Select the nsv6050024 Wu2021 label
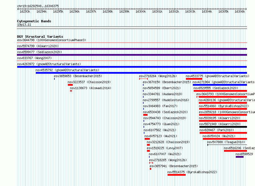Image resolution: width=255 pixels, height=186 pixels. click(x=219, y=136)
